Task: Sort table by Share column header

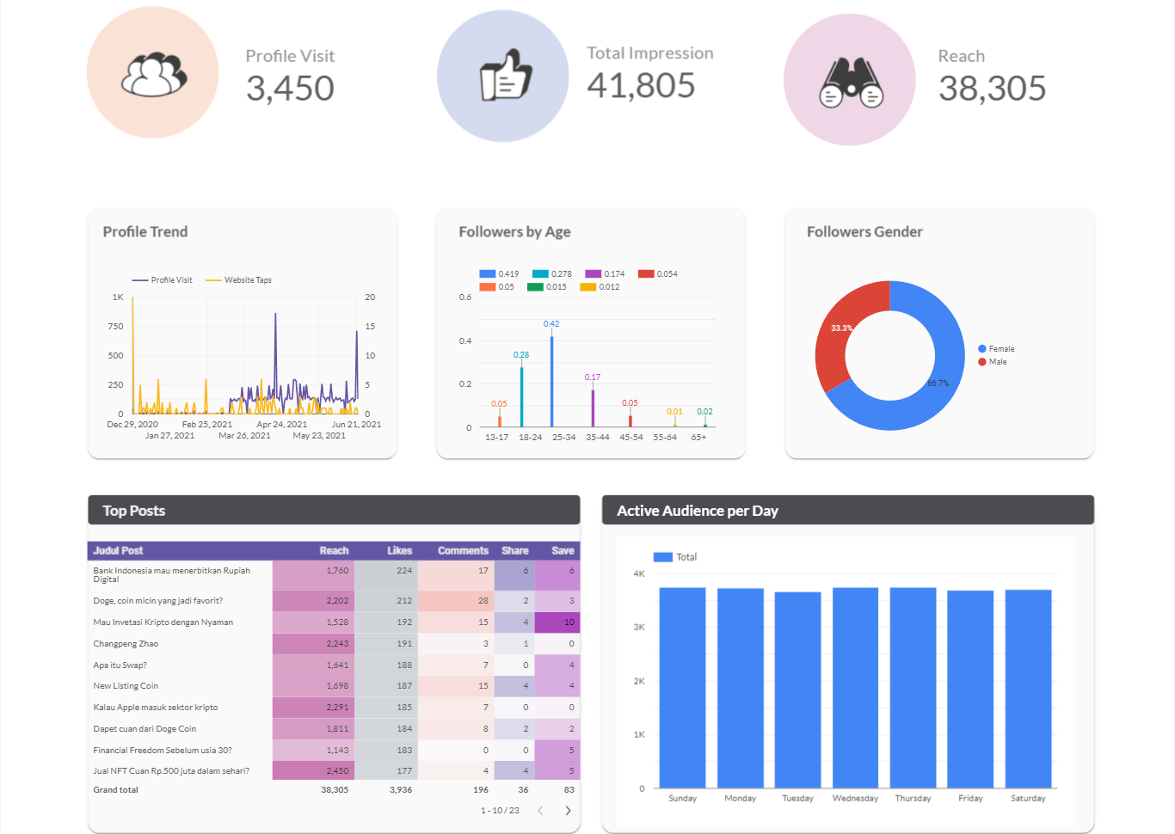Action: (x=515, y=550)
